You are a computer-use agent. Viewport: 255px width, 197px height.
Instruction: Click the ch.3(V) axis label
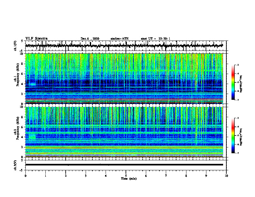coord(15,165)
